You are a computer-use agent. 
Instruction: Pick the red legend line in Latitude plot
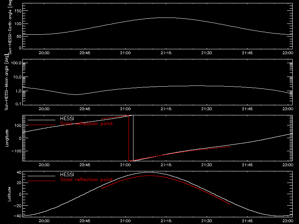pos(41,181)
